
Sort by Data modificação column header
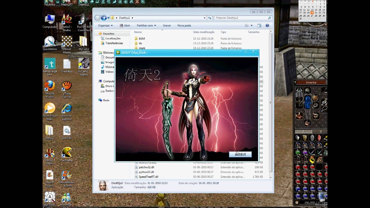(204, 32)
